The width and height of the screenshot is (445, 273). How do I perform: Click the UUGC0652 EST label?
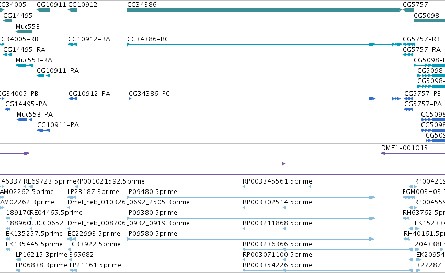[47, 223]
